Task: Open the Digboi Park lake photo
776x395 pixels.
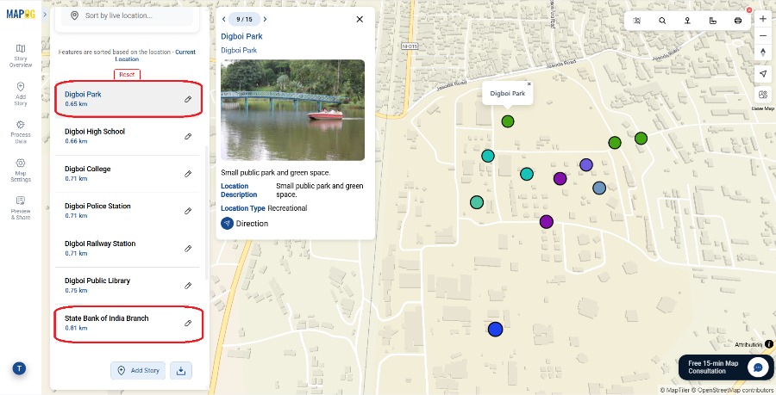Action: 292,110
